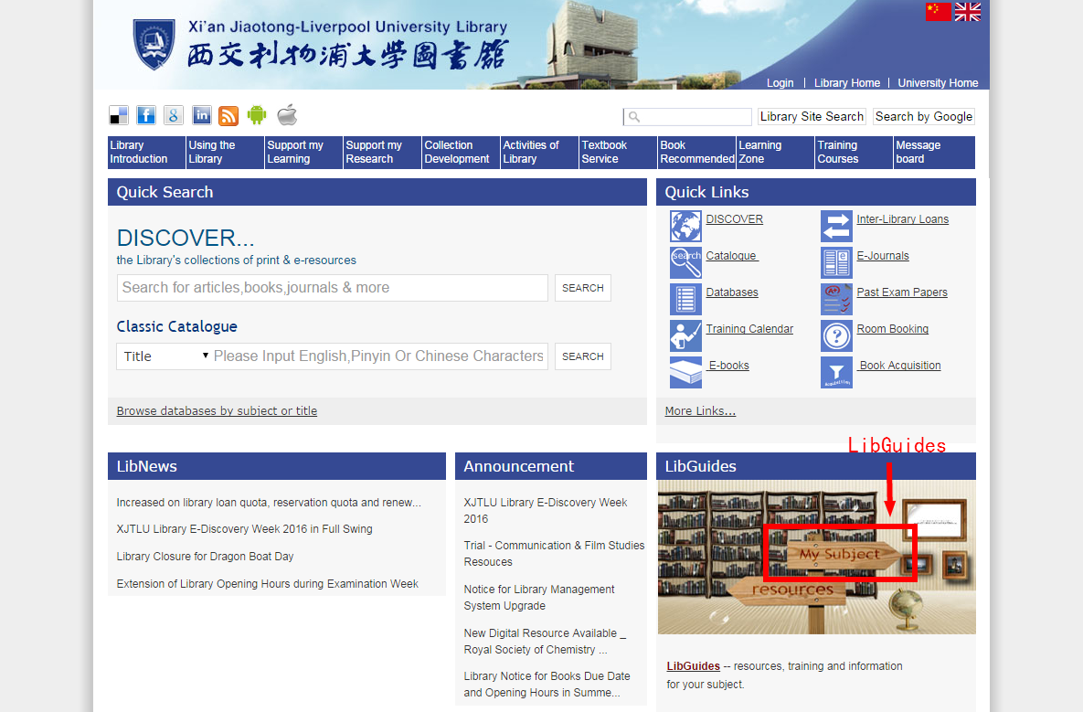Open Using the Library menu
The image size is (1083, 712).
tap(225, 152)
